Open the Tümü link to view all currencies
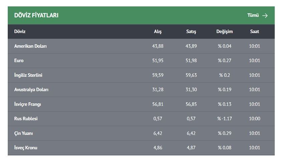 [253, 15]
